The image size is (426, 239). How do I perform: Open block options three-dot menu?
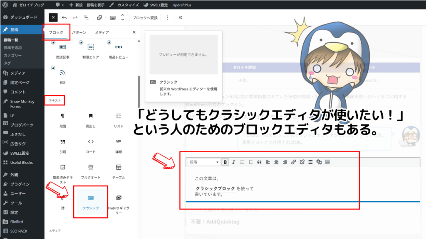point(167,17)
